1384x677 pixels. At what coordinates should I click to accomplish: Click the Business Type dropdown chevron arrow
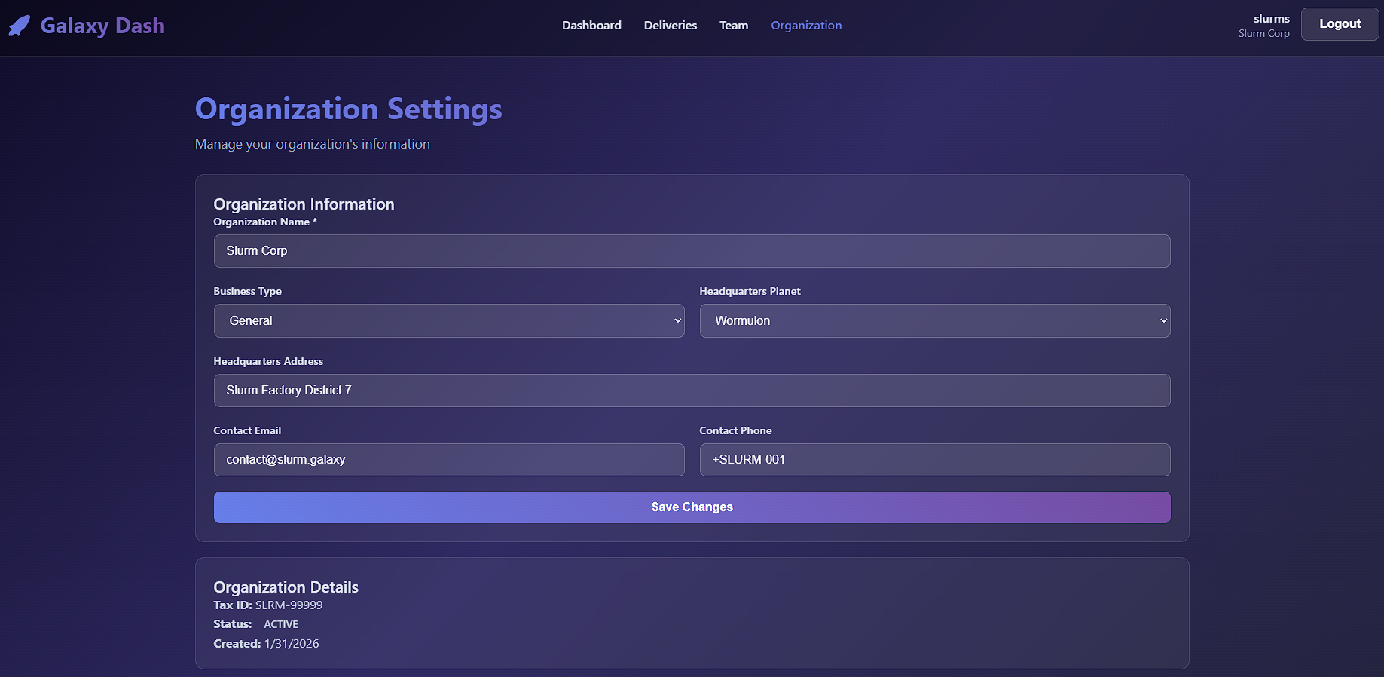[677, 321]
